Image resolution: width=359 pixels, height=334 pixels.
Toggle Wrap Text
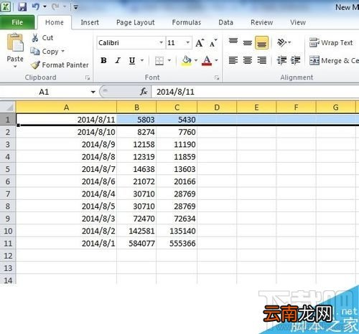point(331,43)
